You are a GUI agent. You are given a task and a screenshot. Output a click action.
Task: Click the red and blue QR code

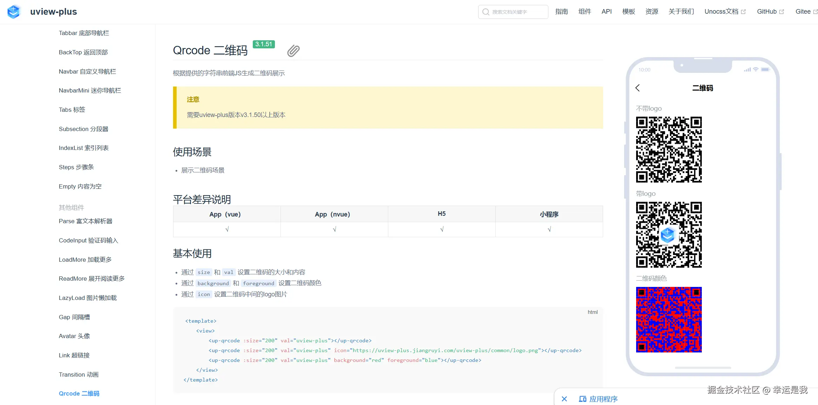point(668,320)
